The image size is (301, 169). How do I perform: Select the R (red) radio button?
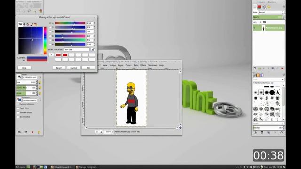[x=50, y=36]
